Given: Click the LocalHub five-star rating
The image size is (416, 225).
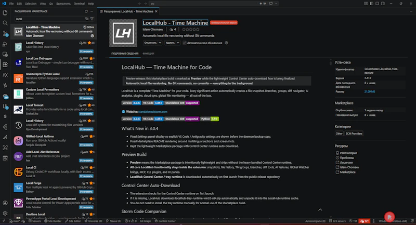Looking at the screenshot, I should 190,30.
